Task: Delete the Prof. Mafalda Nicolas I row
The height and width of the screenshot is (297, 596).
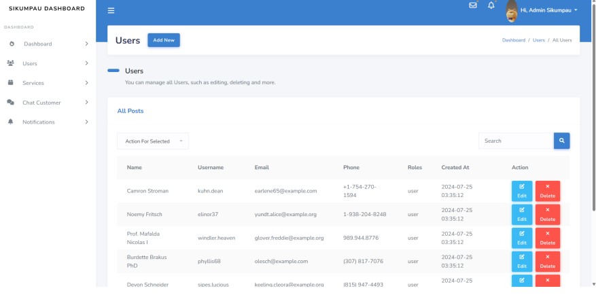Action: 548,238
